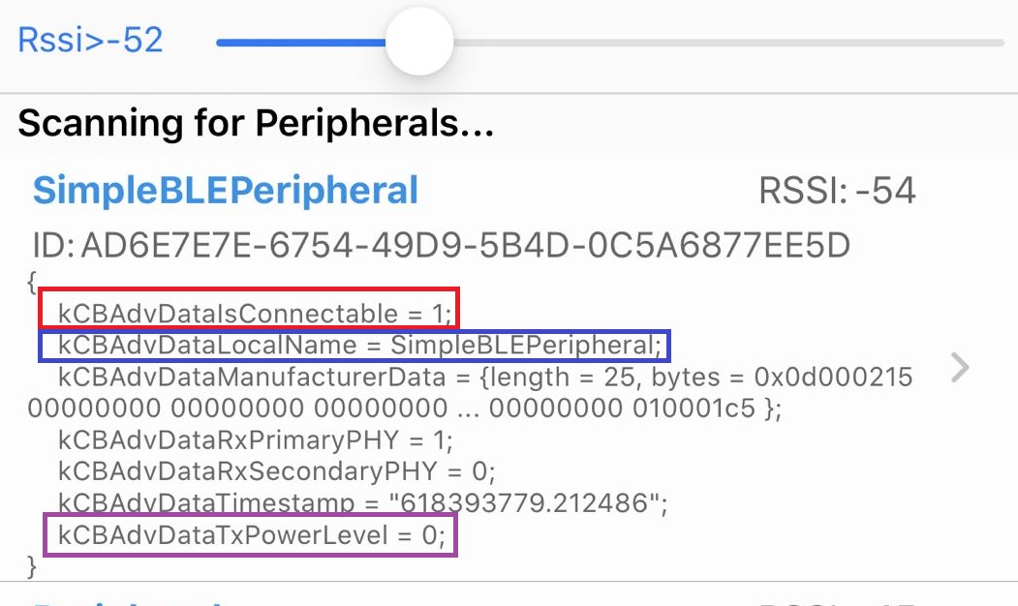Screen dimensions: 1018x606
Task: Click the RSSI: -54 signal value
Action: click(x=838, y=192)
